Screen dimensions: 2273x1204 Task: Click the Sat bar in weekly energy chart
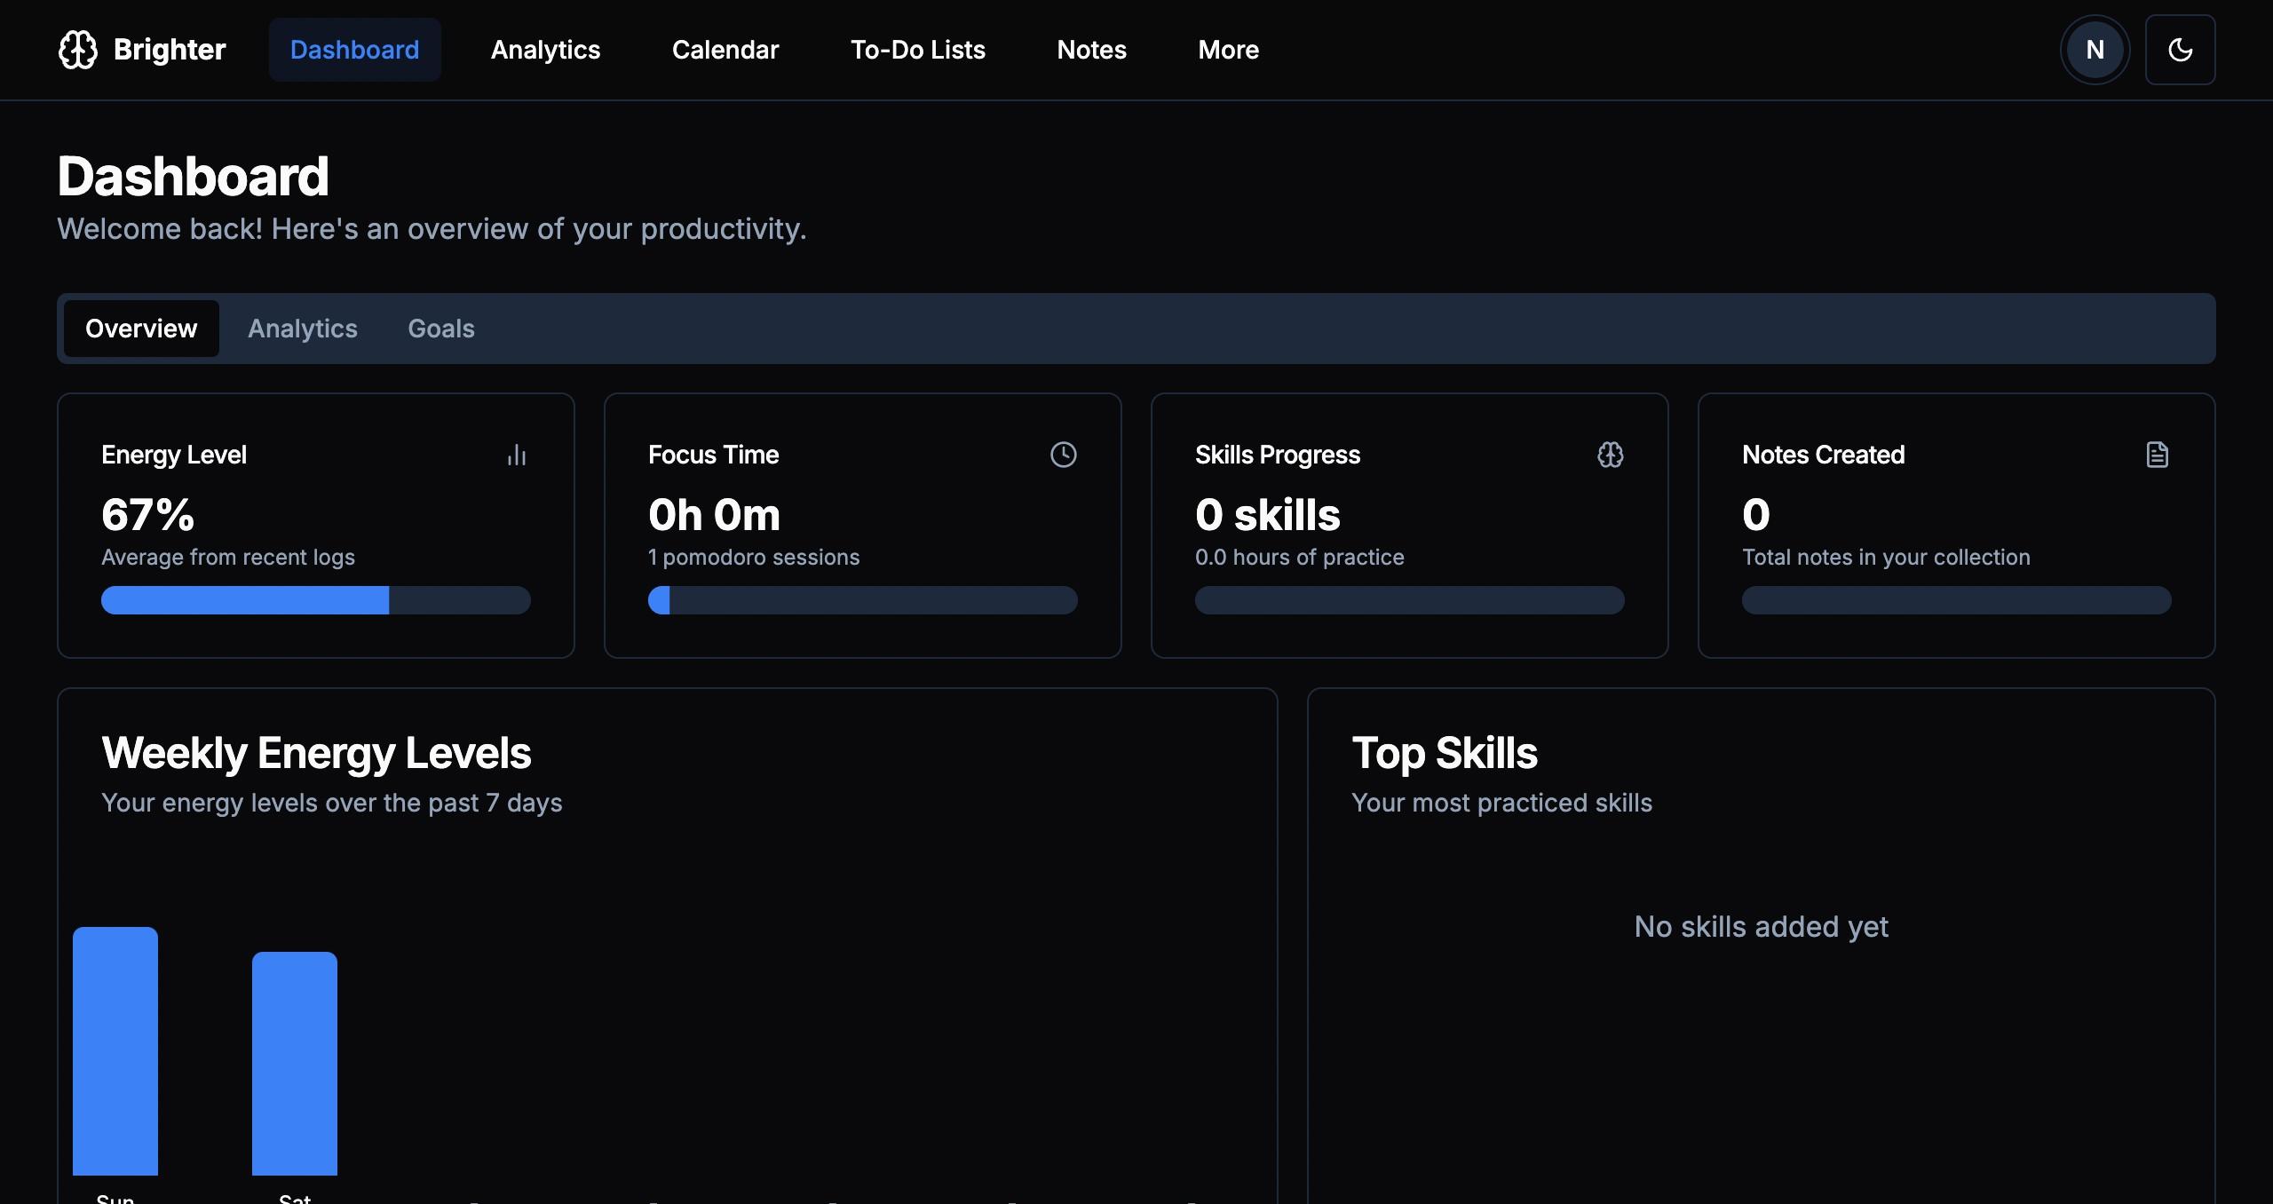tap(295, 1064)
